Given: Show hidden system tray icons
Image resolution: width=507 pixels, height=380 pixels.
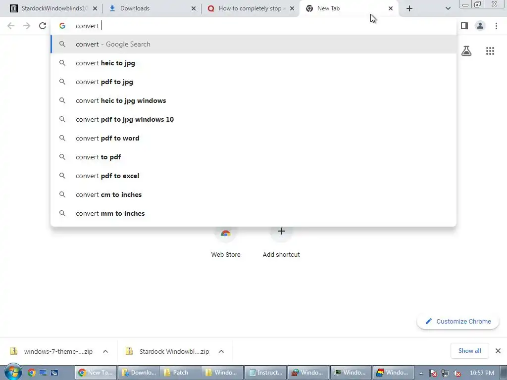Looking at the screenshot, I should pos(421,373).
